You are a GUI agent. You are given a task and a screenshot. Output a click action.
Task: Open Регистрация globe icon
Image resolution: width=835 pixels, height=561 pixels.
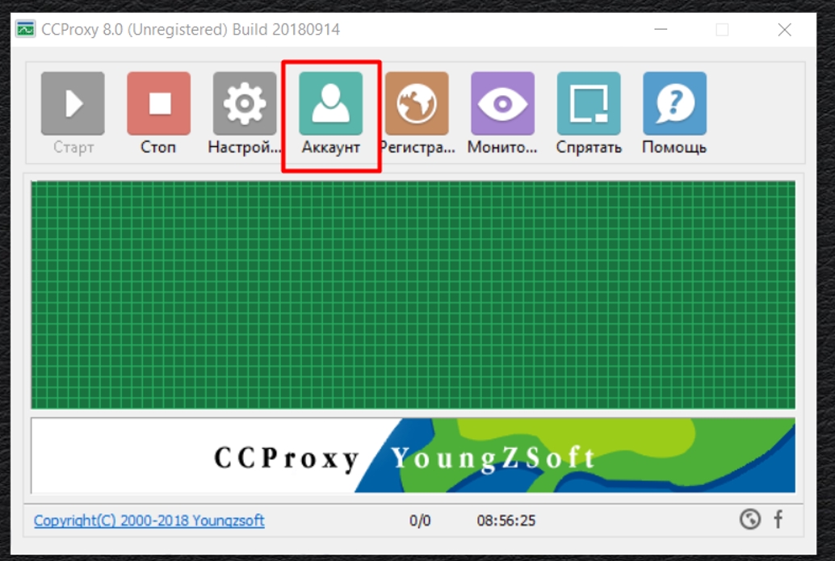coord(417,103)
